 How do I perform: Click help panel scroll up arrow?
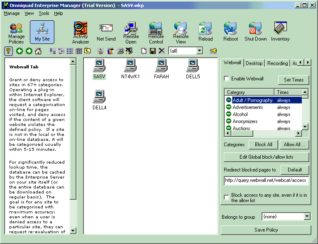click(x=73, y=61)
